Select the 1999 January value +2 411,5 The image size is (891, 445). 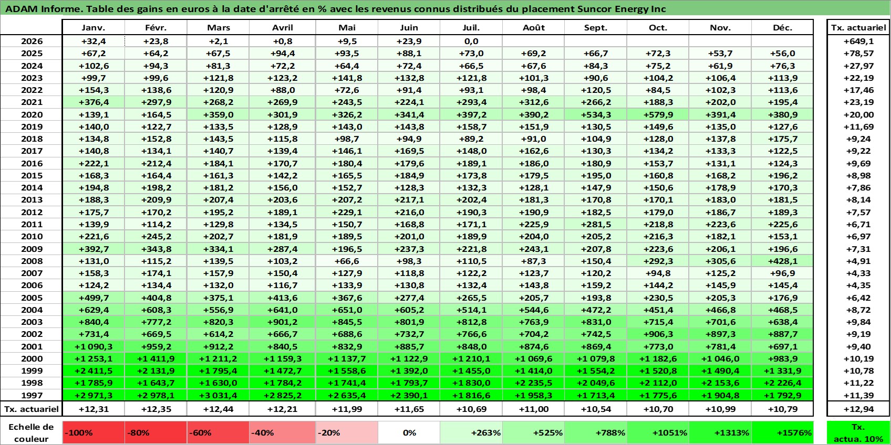(94, 371)
